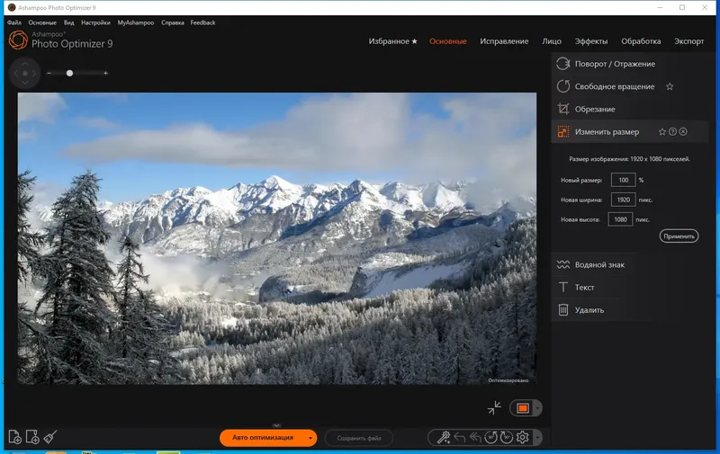Switch to the Исправление tab
Screen dimensions: 720x454
[504, 41]
